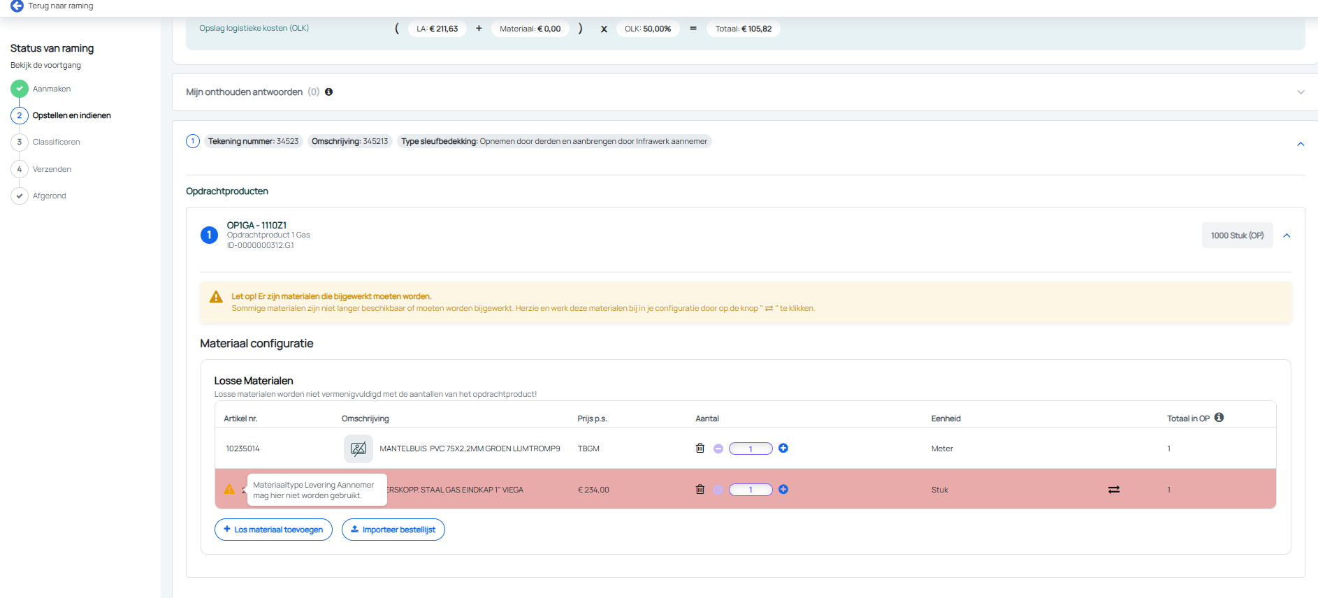Image resolution: width=1318 pixels, height=598 pixels.
Task: Click info icon next to Totaal in OP
Action: pyautogui.click(x=1219, y=417)
